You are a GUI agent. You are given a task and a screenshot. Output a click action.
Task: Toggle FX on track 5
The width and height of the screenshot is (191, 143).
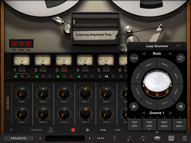tap(107, 77)
